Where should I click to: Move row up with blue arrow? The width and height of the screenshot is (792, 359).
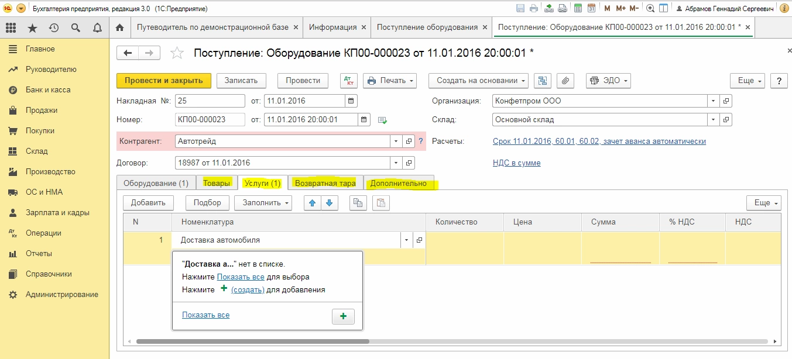pyautogui.click(x=313, y=203)
